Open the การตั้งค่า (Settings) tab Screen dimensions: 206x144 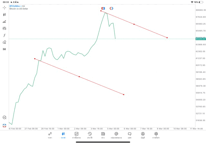click(x=156, y=135)
